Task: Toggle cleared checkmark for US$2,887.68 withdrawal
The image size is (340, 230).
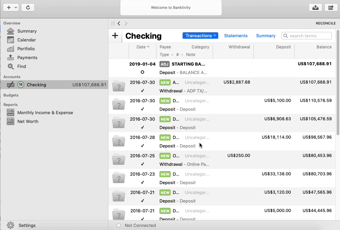Action: pos(142,91)
